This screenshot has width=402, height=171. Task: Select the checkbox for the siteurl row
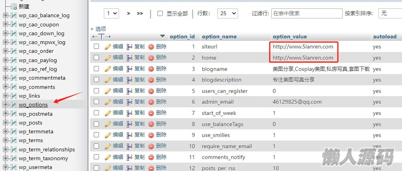point(97,46)
